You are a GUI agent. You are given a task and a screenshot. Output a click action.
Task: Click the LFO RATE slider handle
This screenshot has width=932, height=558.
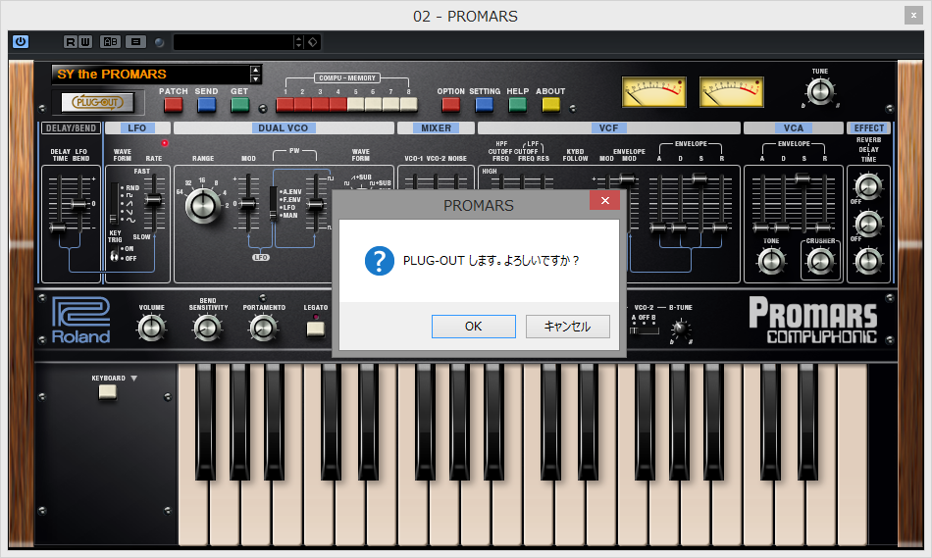coord(154,199)
